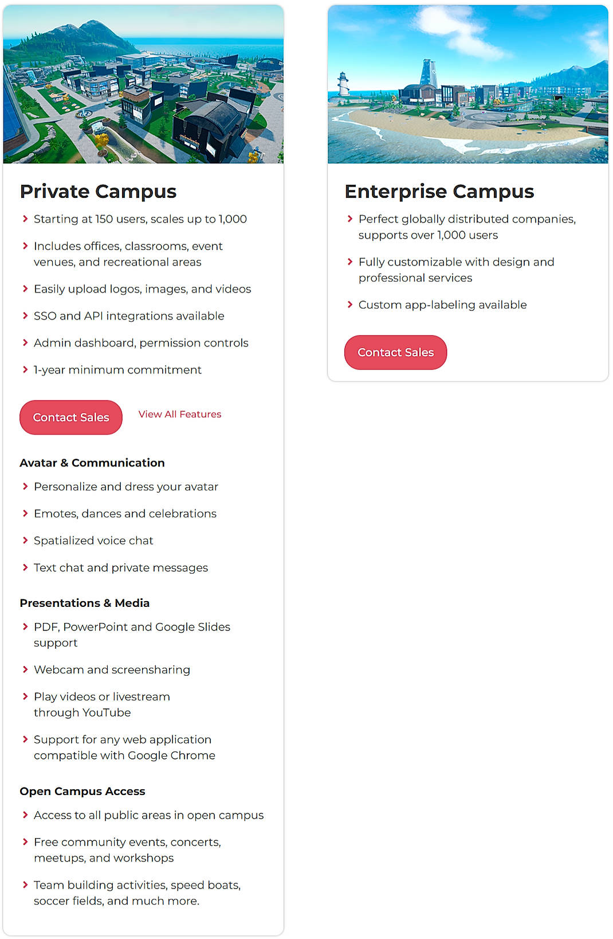Screen dimensions: 613x939
Task: Click the chevron beside "1-year minimum commitment"
Action: (x=26, y=370)
